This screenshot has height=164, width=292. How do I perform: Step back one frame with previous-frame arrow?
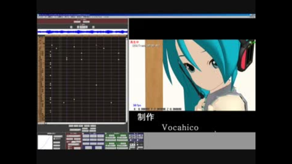(x=78, y=27)
